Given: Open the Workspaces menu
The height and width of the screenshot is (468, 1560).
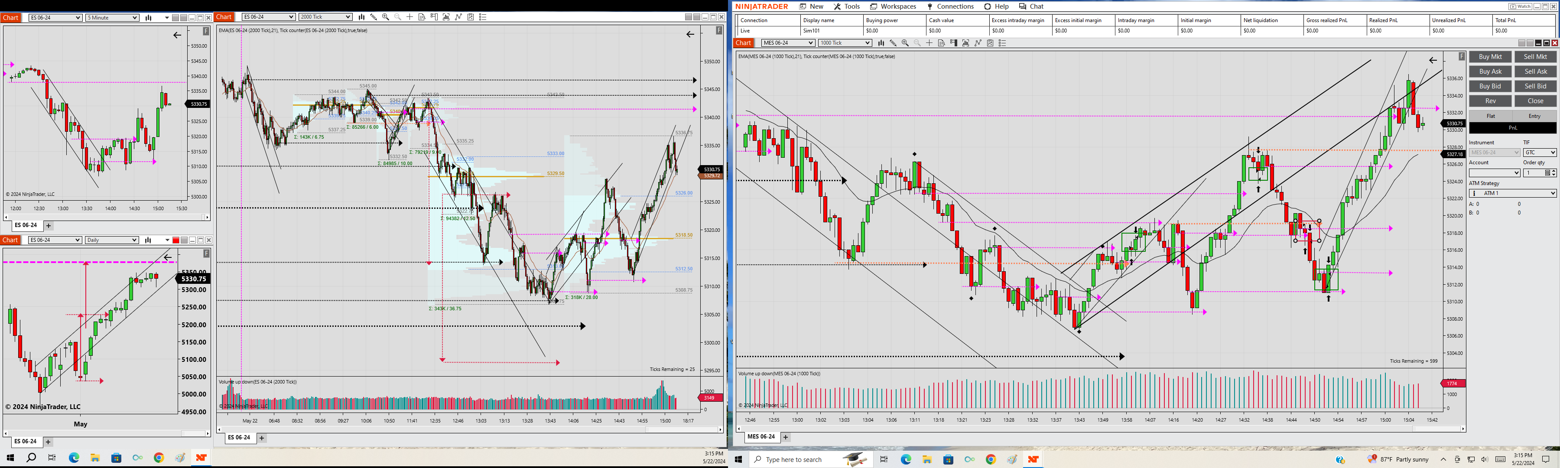Looking at the screenshot, I should point(893,6).
